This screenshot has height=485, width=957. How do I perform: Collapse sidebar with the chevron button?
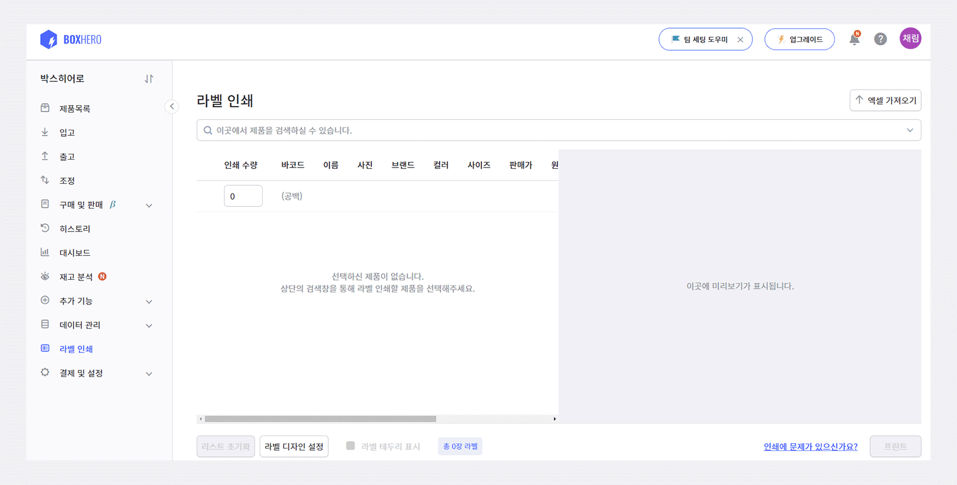click(x=172, y=106)
